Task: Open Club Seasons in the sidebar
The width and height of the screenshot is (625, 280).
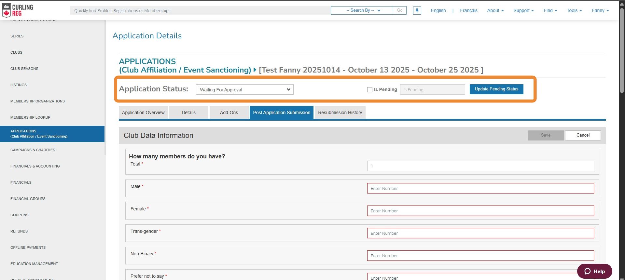Action: click(24, 69)
